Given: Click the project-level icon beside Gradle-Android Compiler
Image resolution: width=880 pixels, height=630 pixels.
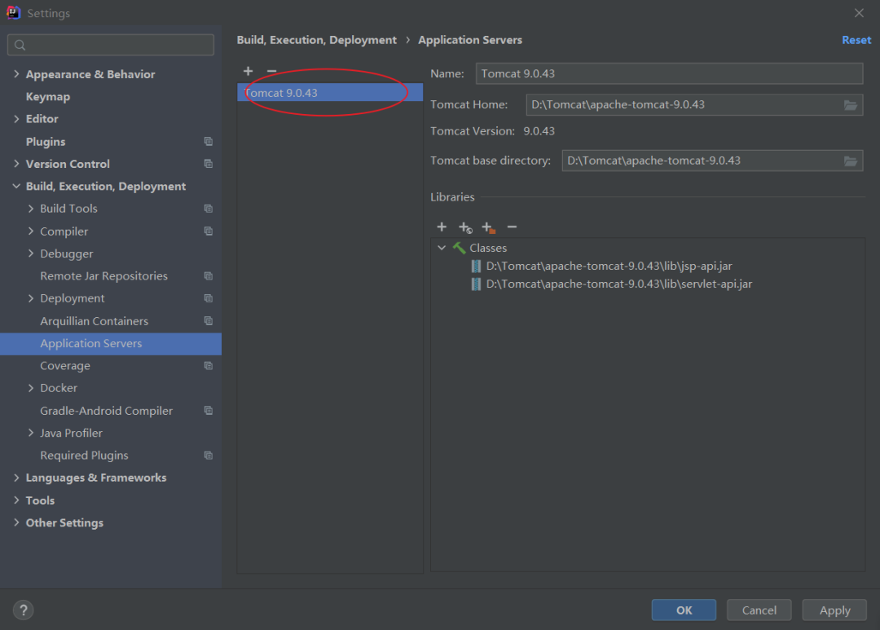Looking at the screenshot, I should point(209,411).
